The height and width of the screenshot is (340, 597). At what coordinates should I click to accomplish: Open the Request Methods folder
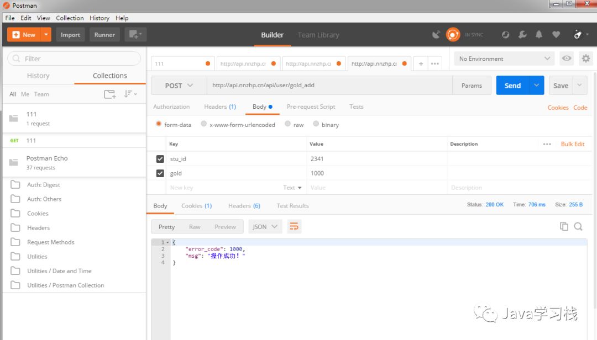51,242
